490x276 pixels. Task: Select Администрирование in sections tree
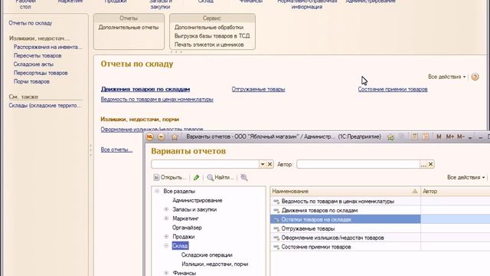(198, 200)
